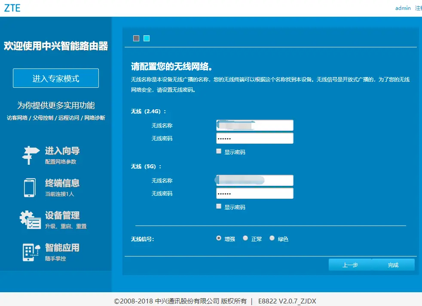Click the 配置网络参数 subtitle text

[x=61, y=161]
